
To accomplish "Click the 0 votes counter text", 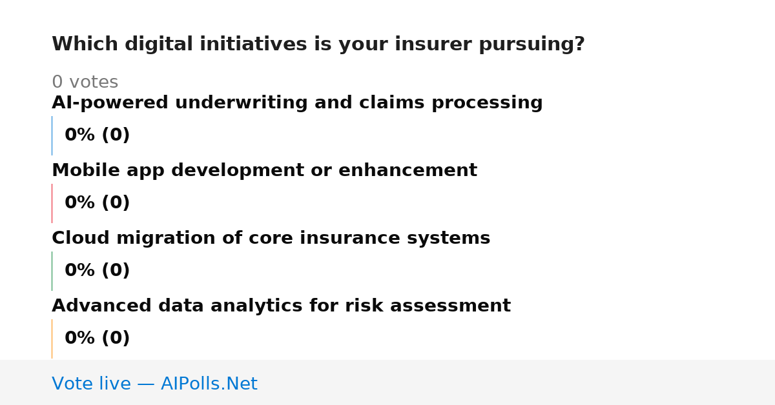I will click(85, 83).
